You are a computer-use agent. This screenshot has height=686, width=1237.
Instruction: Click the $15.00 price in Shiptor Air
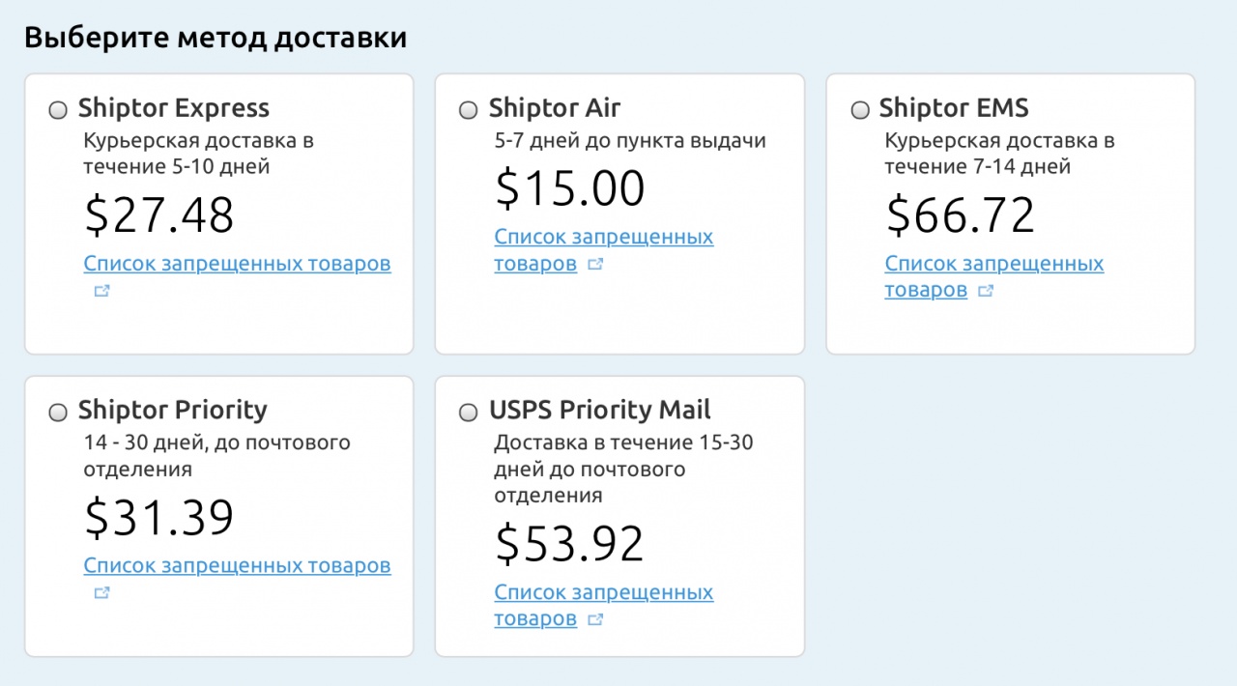[569, 188]
